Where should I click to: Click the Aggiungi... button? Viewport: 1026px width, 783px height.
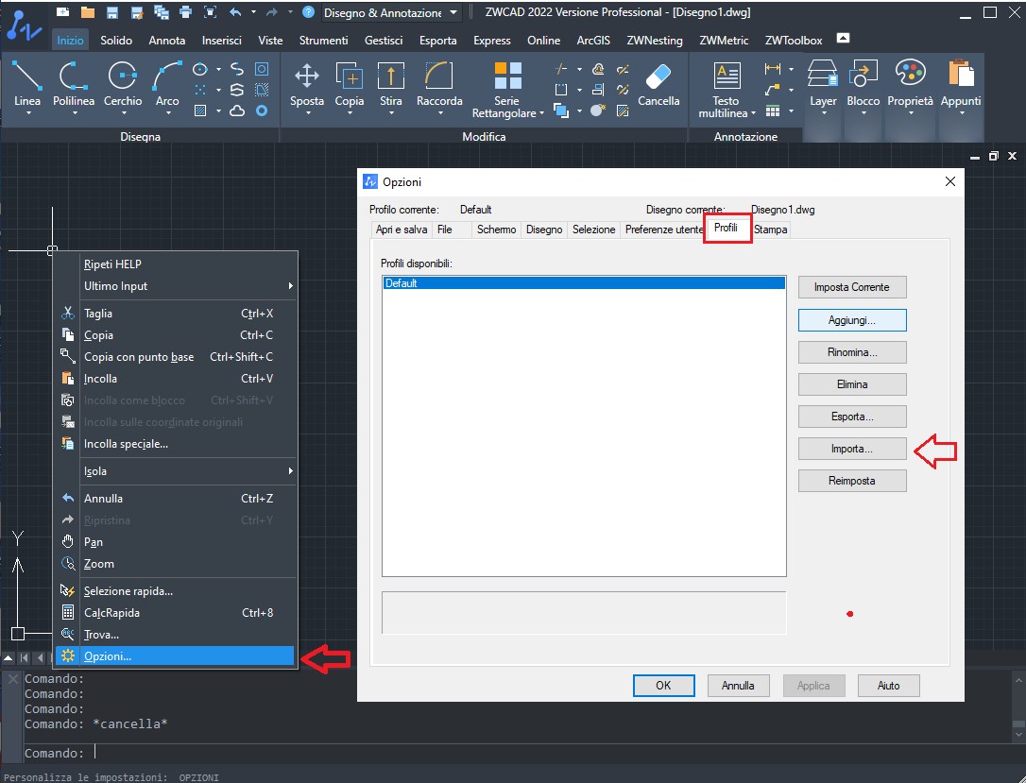pos(852,320)
